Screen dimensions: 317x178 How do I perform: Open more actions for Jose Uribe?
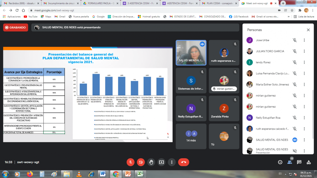click(304, 40)
